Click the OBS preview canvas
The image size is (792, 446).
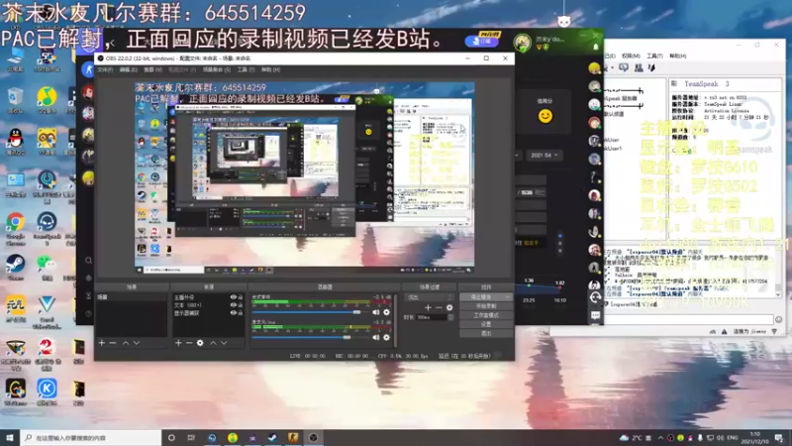click(304, 177)
